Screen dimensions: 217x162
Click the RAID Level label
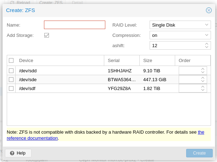click(x=124, y=25)
